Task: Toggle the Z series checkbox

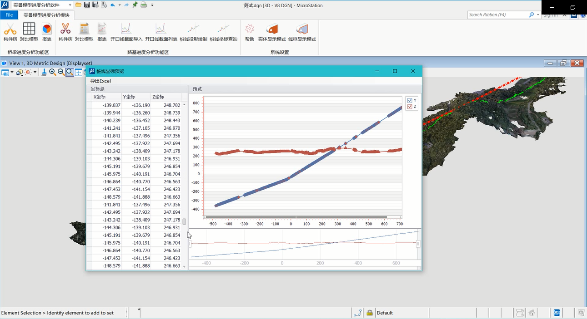Action: tap(410, 107)
